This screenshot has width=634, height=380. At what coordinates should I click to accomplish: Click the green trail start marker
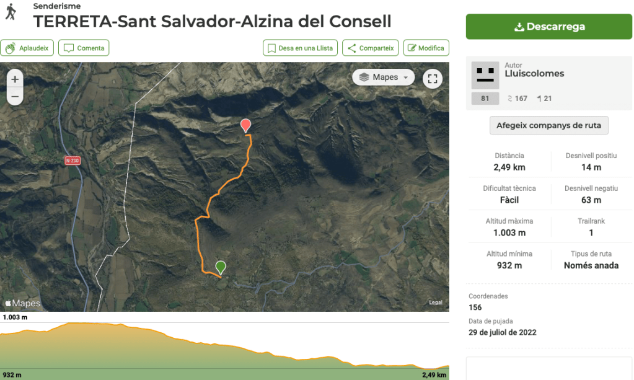(x=221, y=267)
